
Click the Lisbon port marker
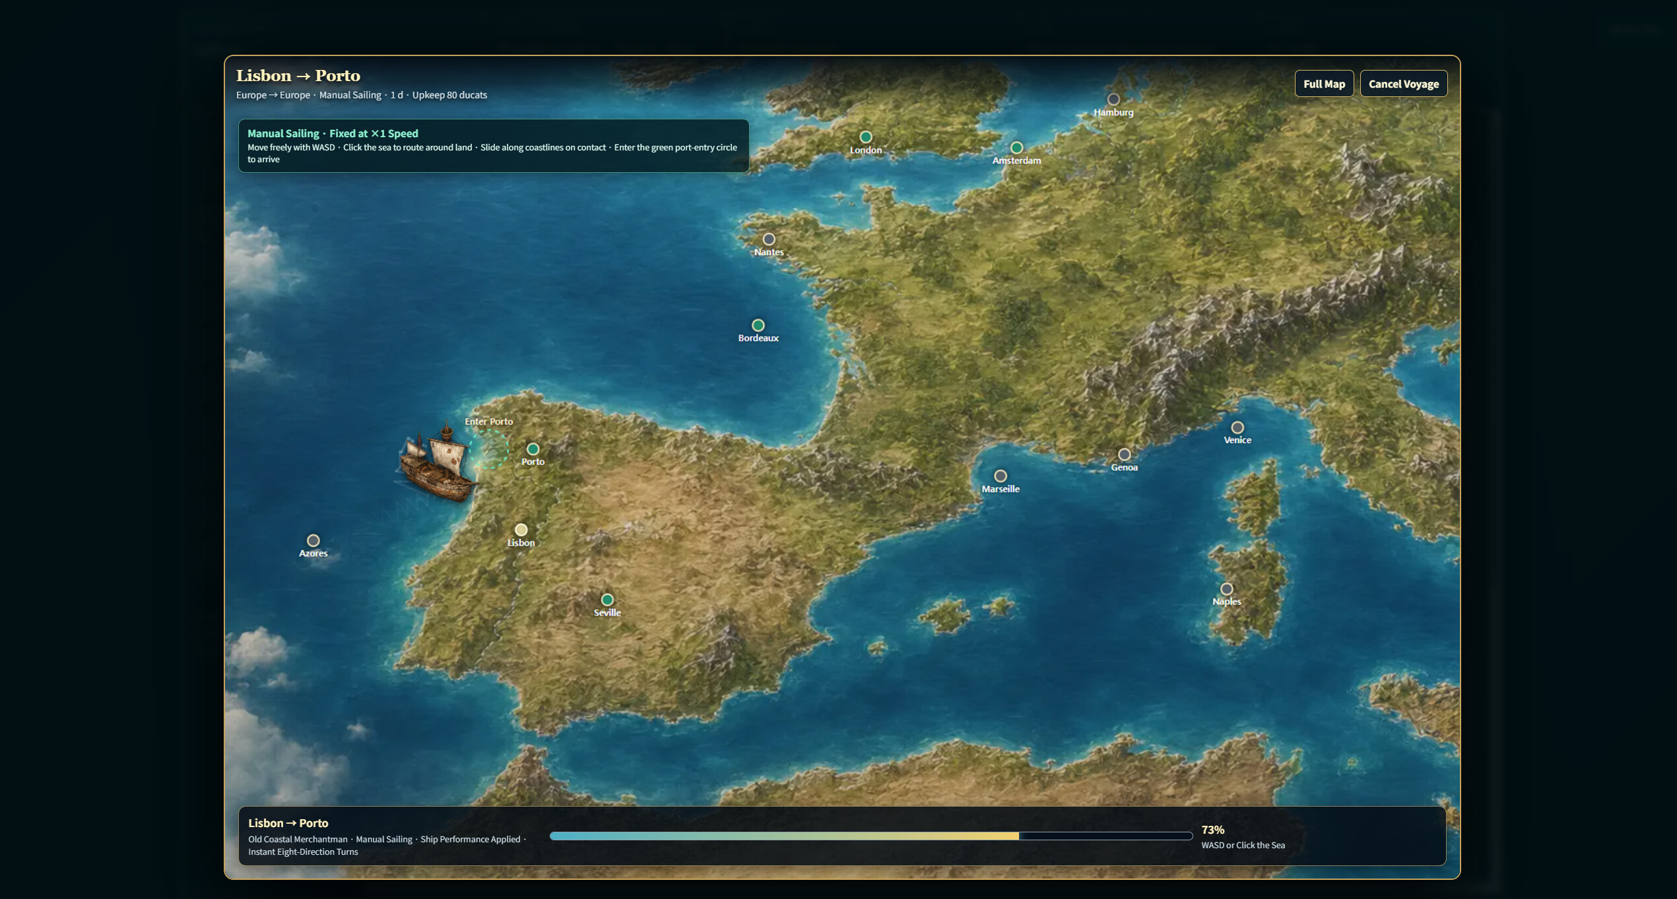tap(521, 530)
